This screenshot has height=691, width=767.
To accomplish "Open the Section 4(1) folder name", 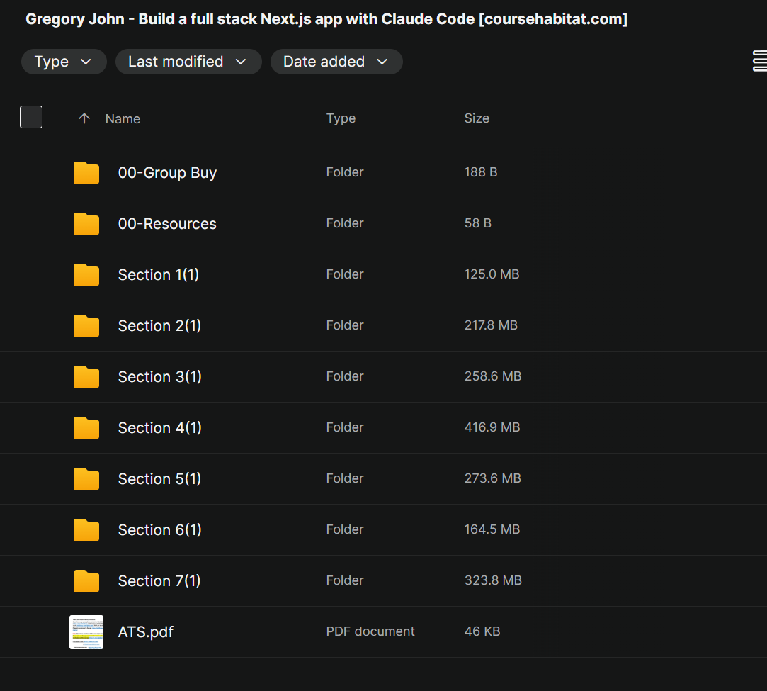I will click(x=159, y=428).
